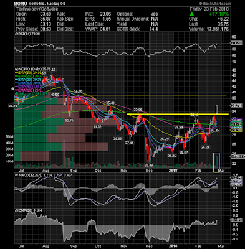Click the MOMO ticker symbol in header
Viewport: 245px width, 249px height.
coord(20,4)
